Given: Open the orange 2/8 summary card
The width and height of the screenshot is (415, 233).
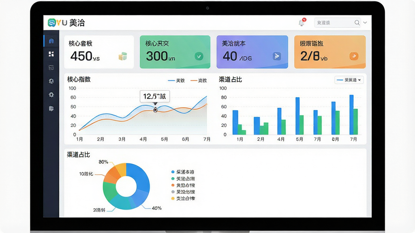Looking at the screenshot, I should pyautogui.click(x=330, y=52).
